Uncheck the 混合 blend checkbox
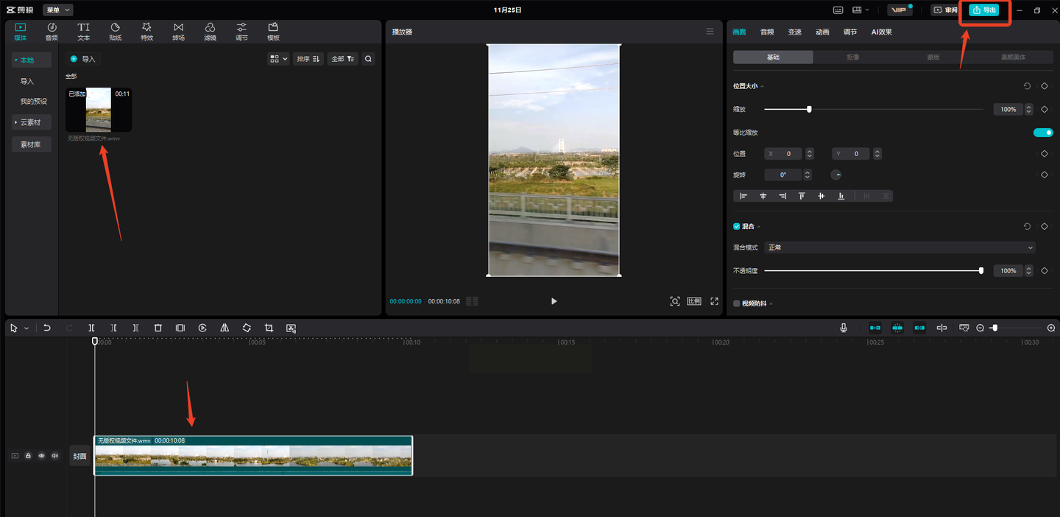 pos(737,226)
